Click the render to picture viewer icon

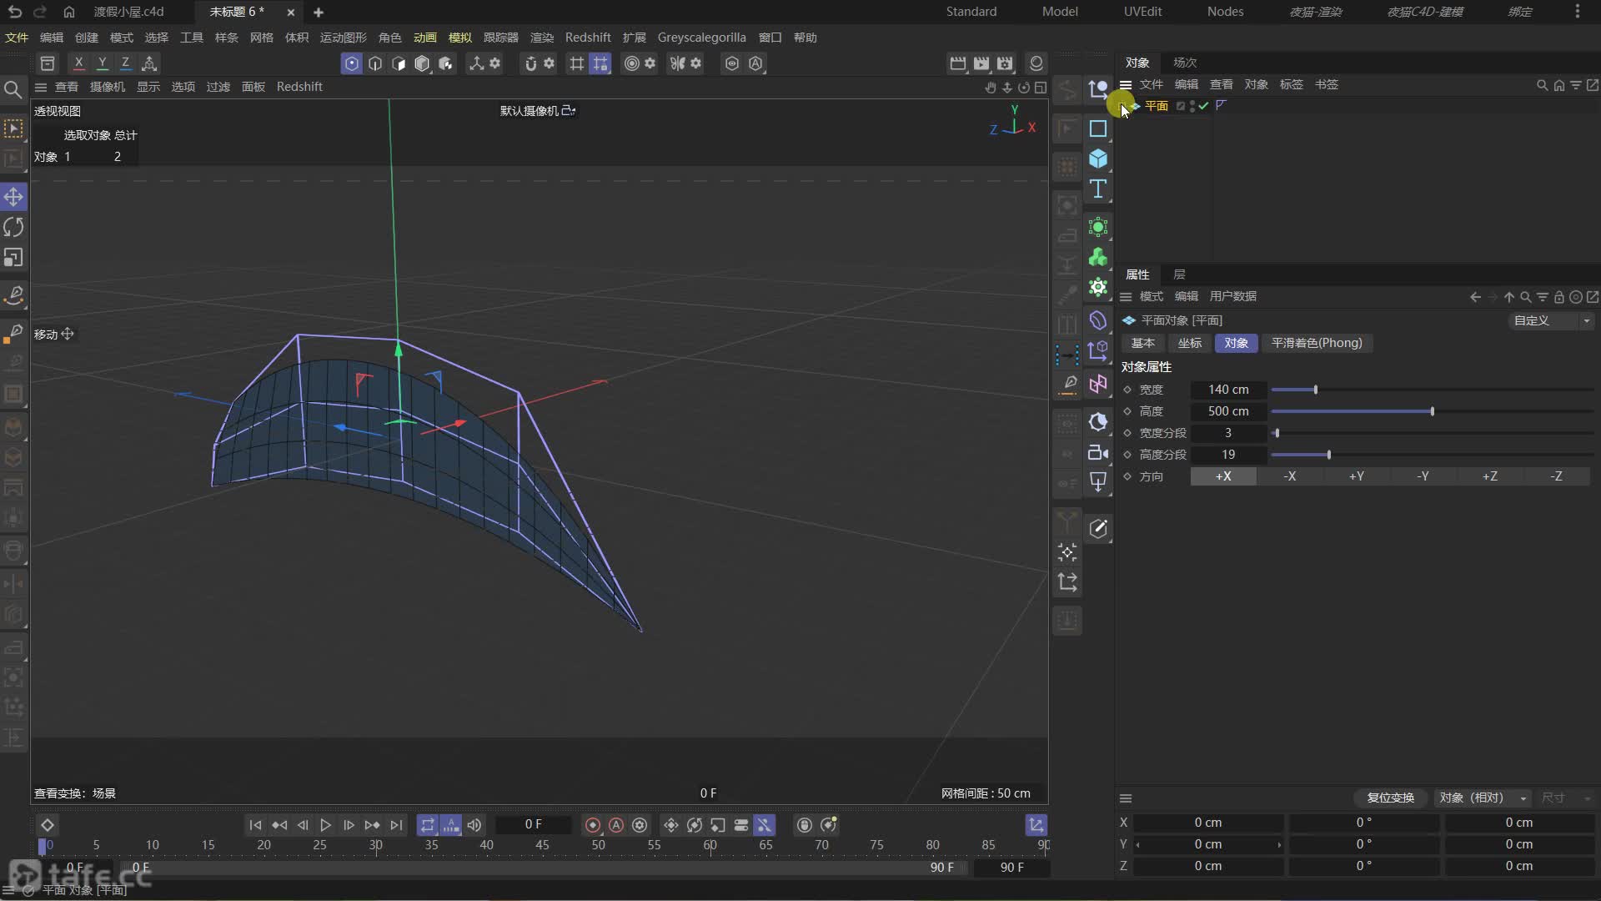pyautogui.click(x=981, y=63)
